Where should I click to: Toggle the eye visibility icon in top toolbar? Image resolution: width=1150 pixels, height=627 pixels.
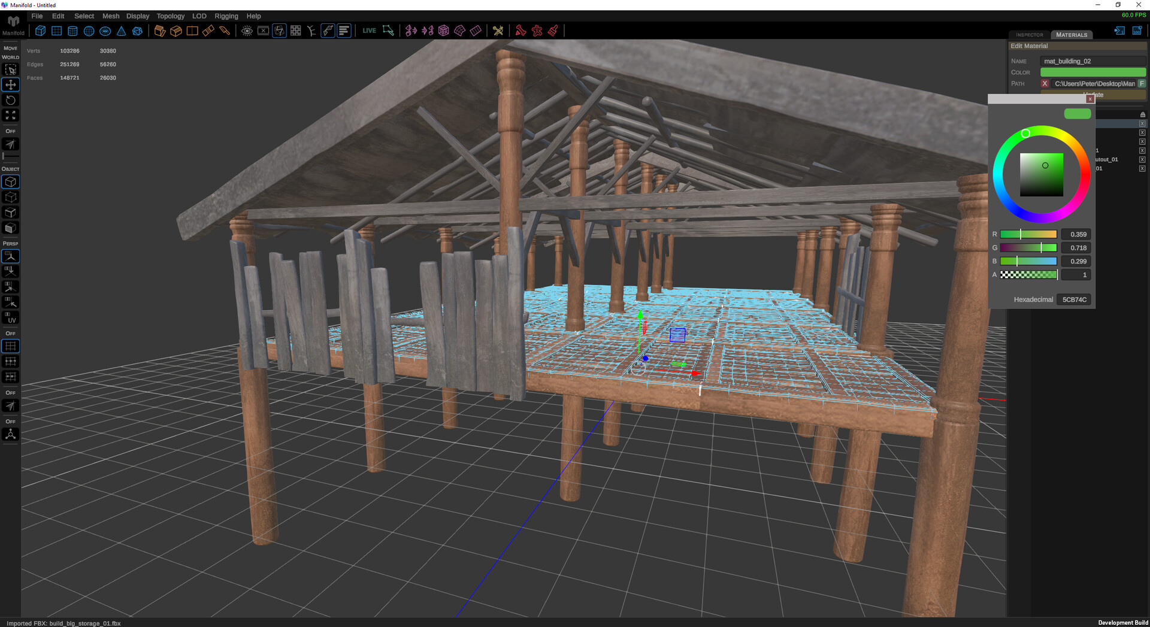247,31
